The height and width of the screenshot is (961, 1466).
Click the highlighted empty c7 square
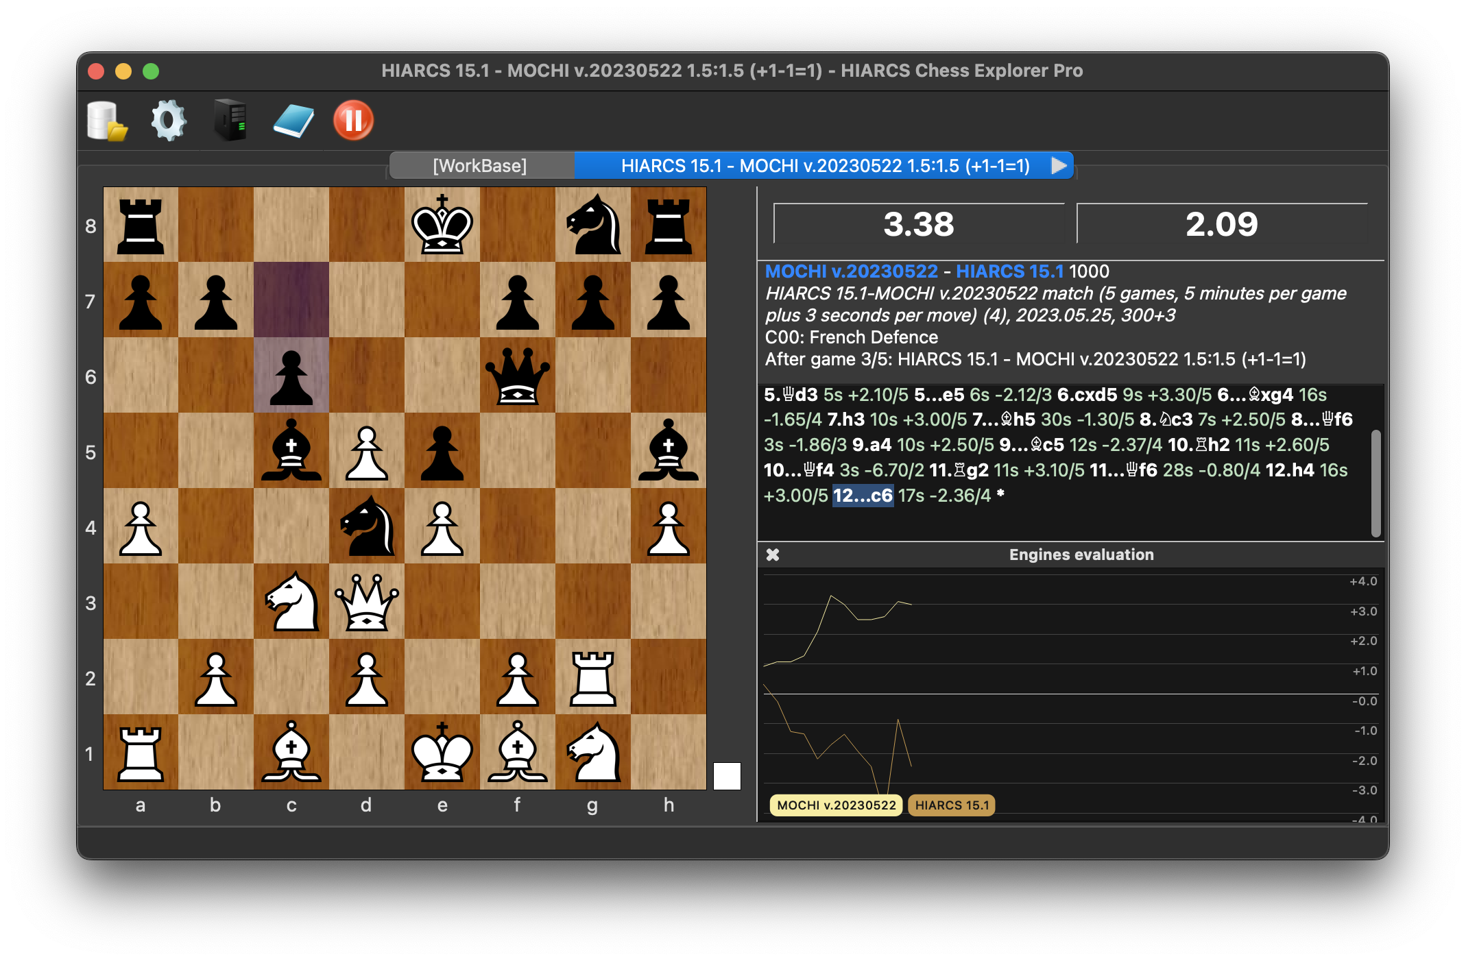pyautogui.click(x=291, y=300)
